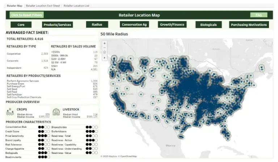Expand map tools with the arrow icon
Screen dimensions: 278x162
pyautogui.click(x=104, y=58)
